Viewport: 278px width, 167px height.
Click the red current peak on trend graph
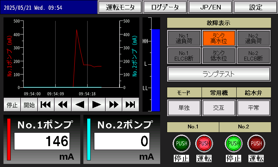click(76, 30)
